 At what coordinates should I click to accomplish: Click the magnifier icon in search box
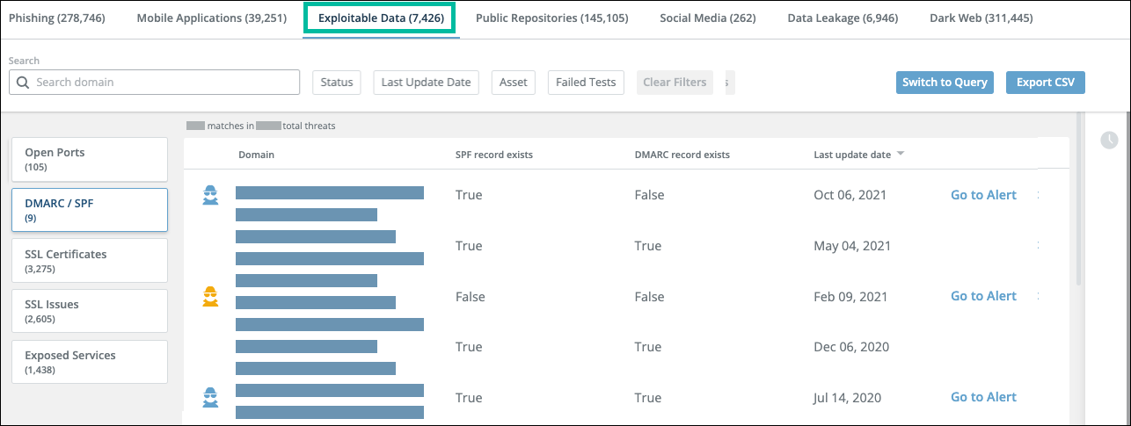[x=23, y=83]
